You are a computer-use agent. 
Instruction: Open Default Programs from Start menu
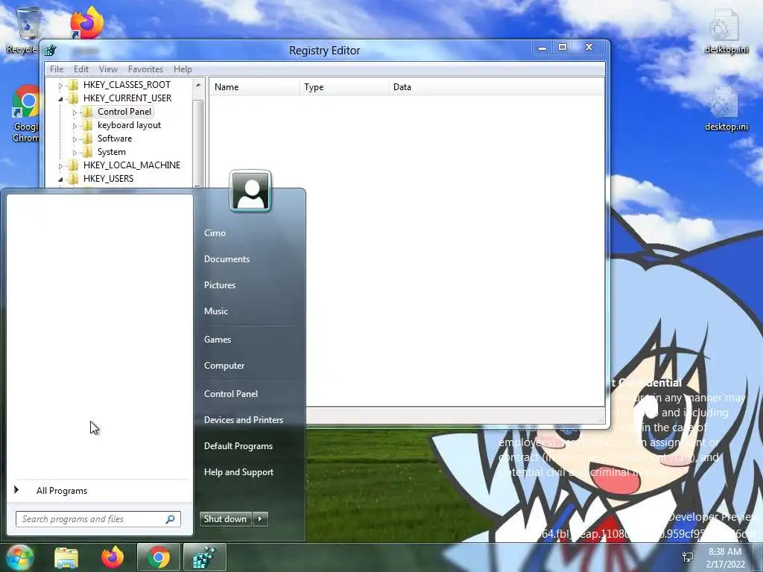click(x=238, y=446)
